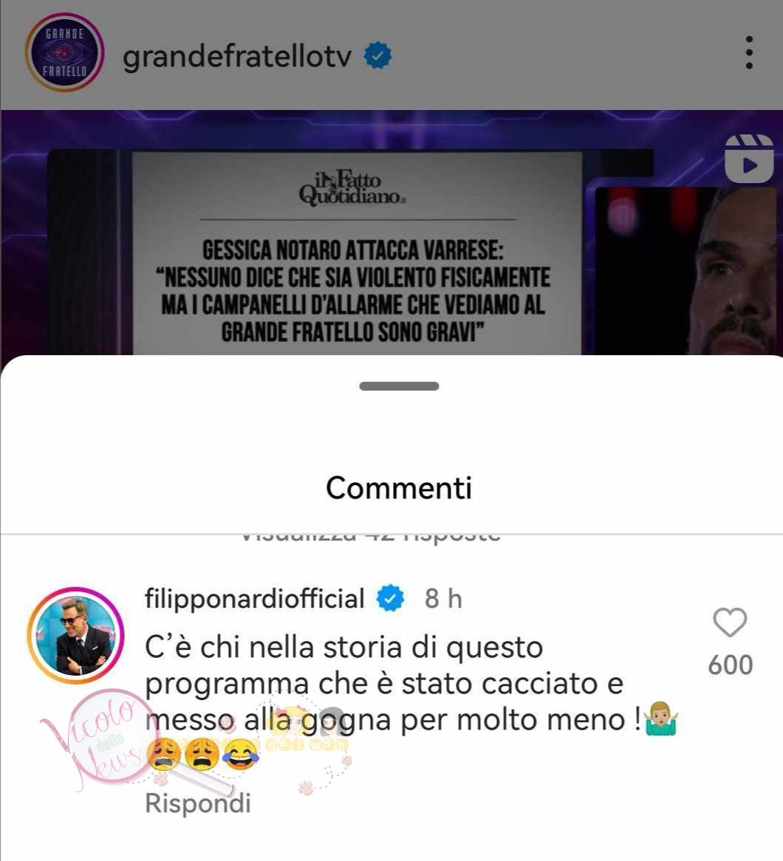View the 600 likes count
783x861 pixels.
tap(731, 665)
